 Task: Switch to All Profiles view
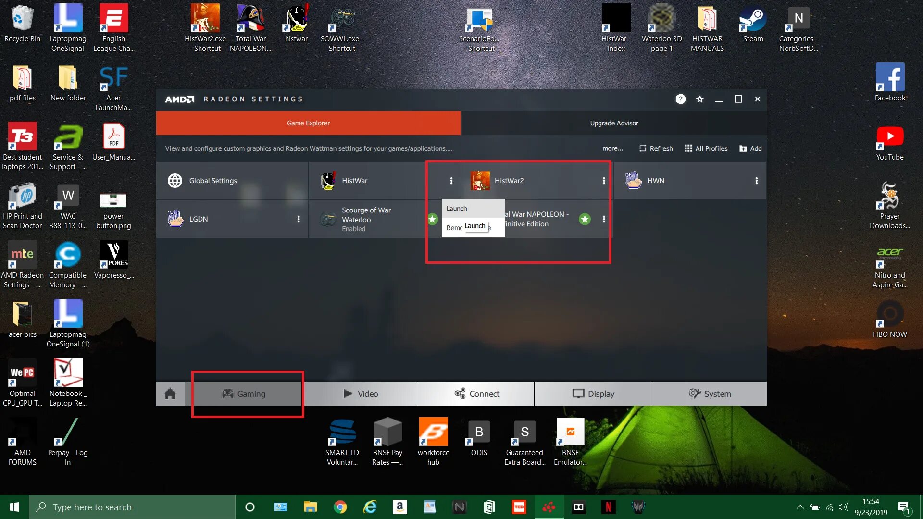point(706,148)
